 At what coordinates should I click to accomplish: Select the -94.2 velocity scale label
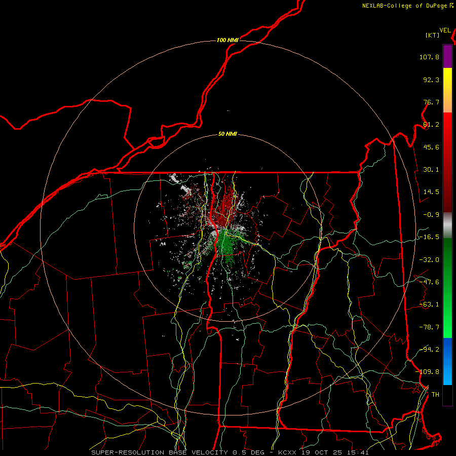[429, 350]
